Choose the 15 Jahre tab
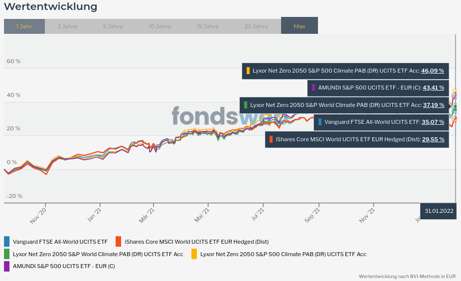461x281 pixels. [207, 26]
